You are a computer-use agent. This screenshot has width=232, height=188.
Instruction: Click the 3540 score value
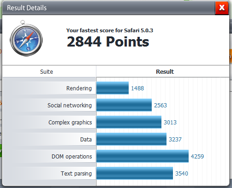182,174
